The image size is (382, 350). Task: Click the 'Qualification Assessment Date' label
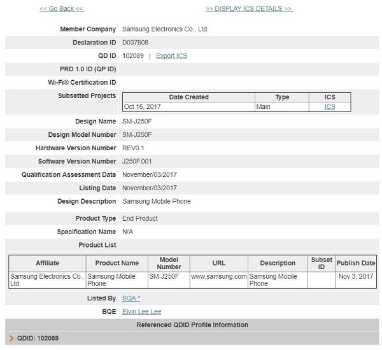[x=69, y=174]
